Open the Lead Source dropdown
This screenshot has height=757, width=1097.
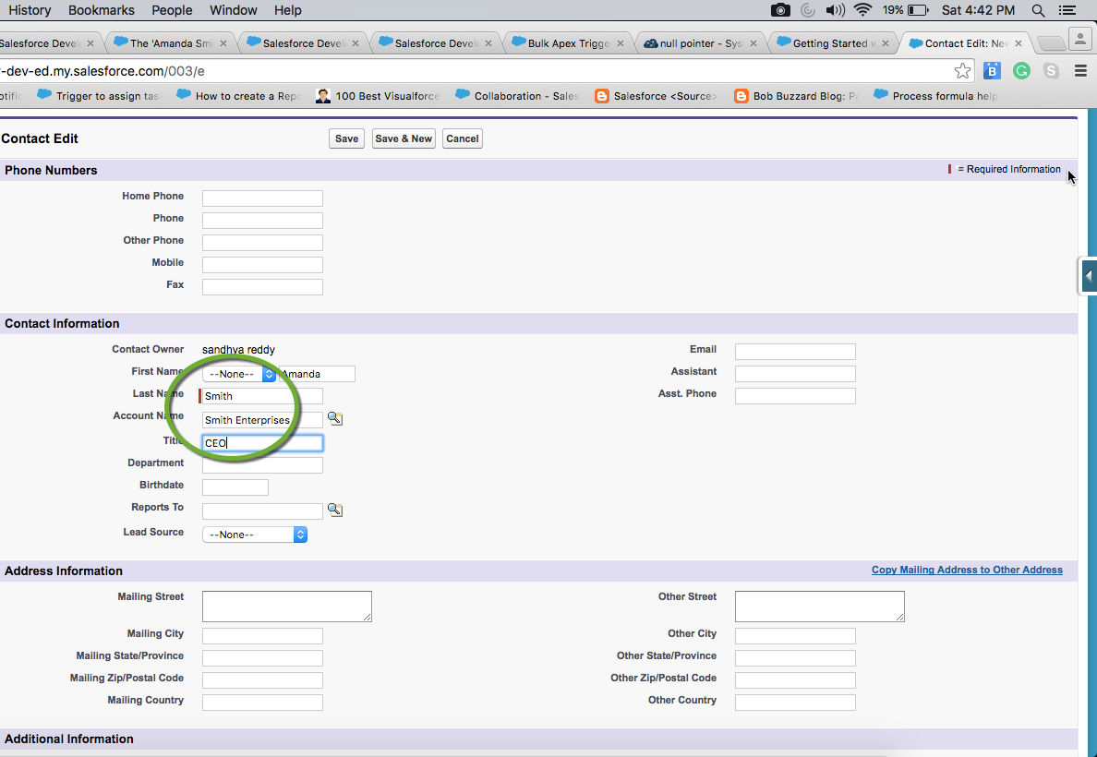point(255,535)
